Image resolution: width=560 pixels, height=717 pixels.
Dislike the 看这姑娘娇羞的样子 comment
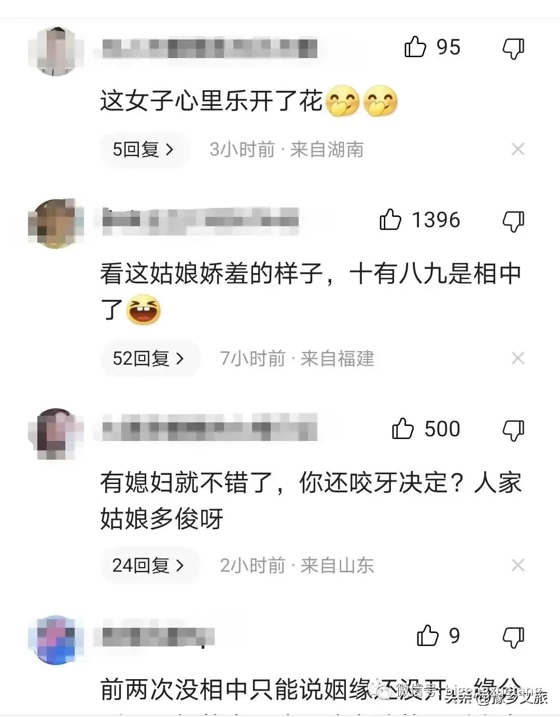[x=513, y=222]
